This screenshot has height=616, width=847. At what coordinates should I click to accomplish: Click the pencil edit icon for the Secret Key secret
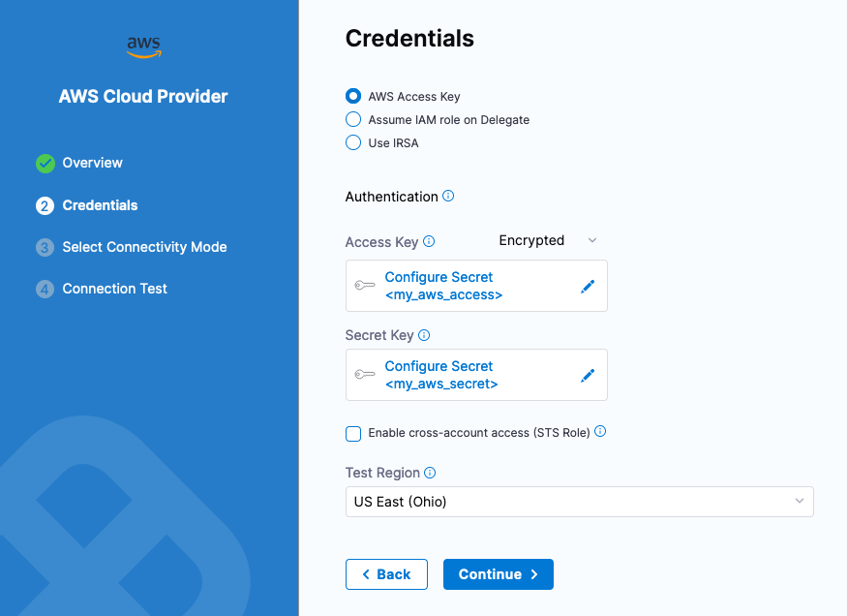pos(588,375)
